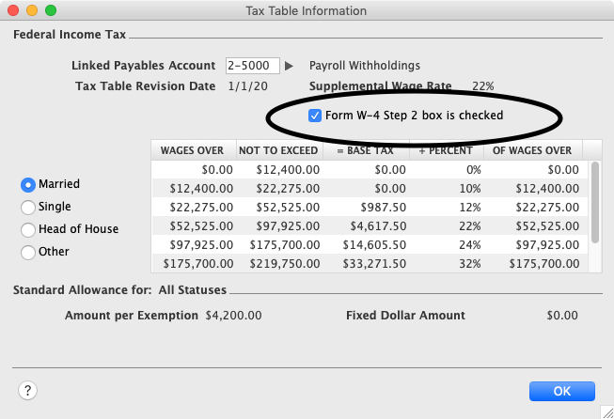Select the Married filing status

point(28,185)
